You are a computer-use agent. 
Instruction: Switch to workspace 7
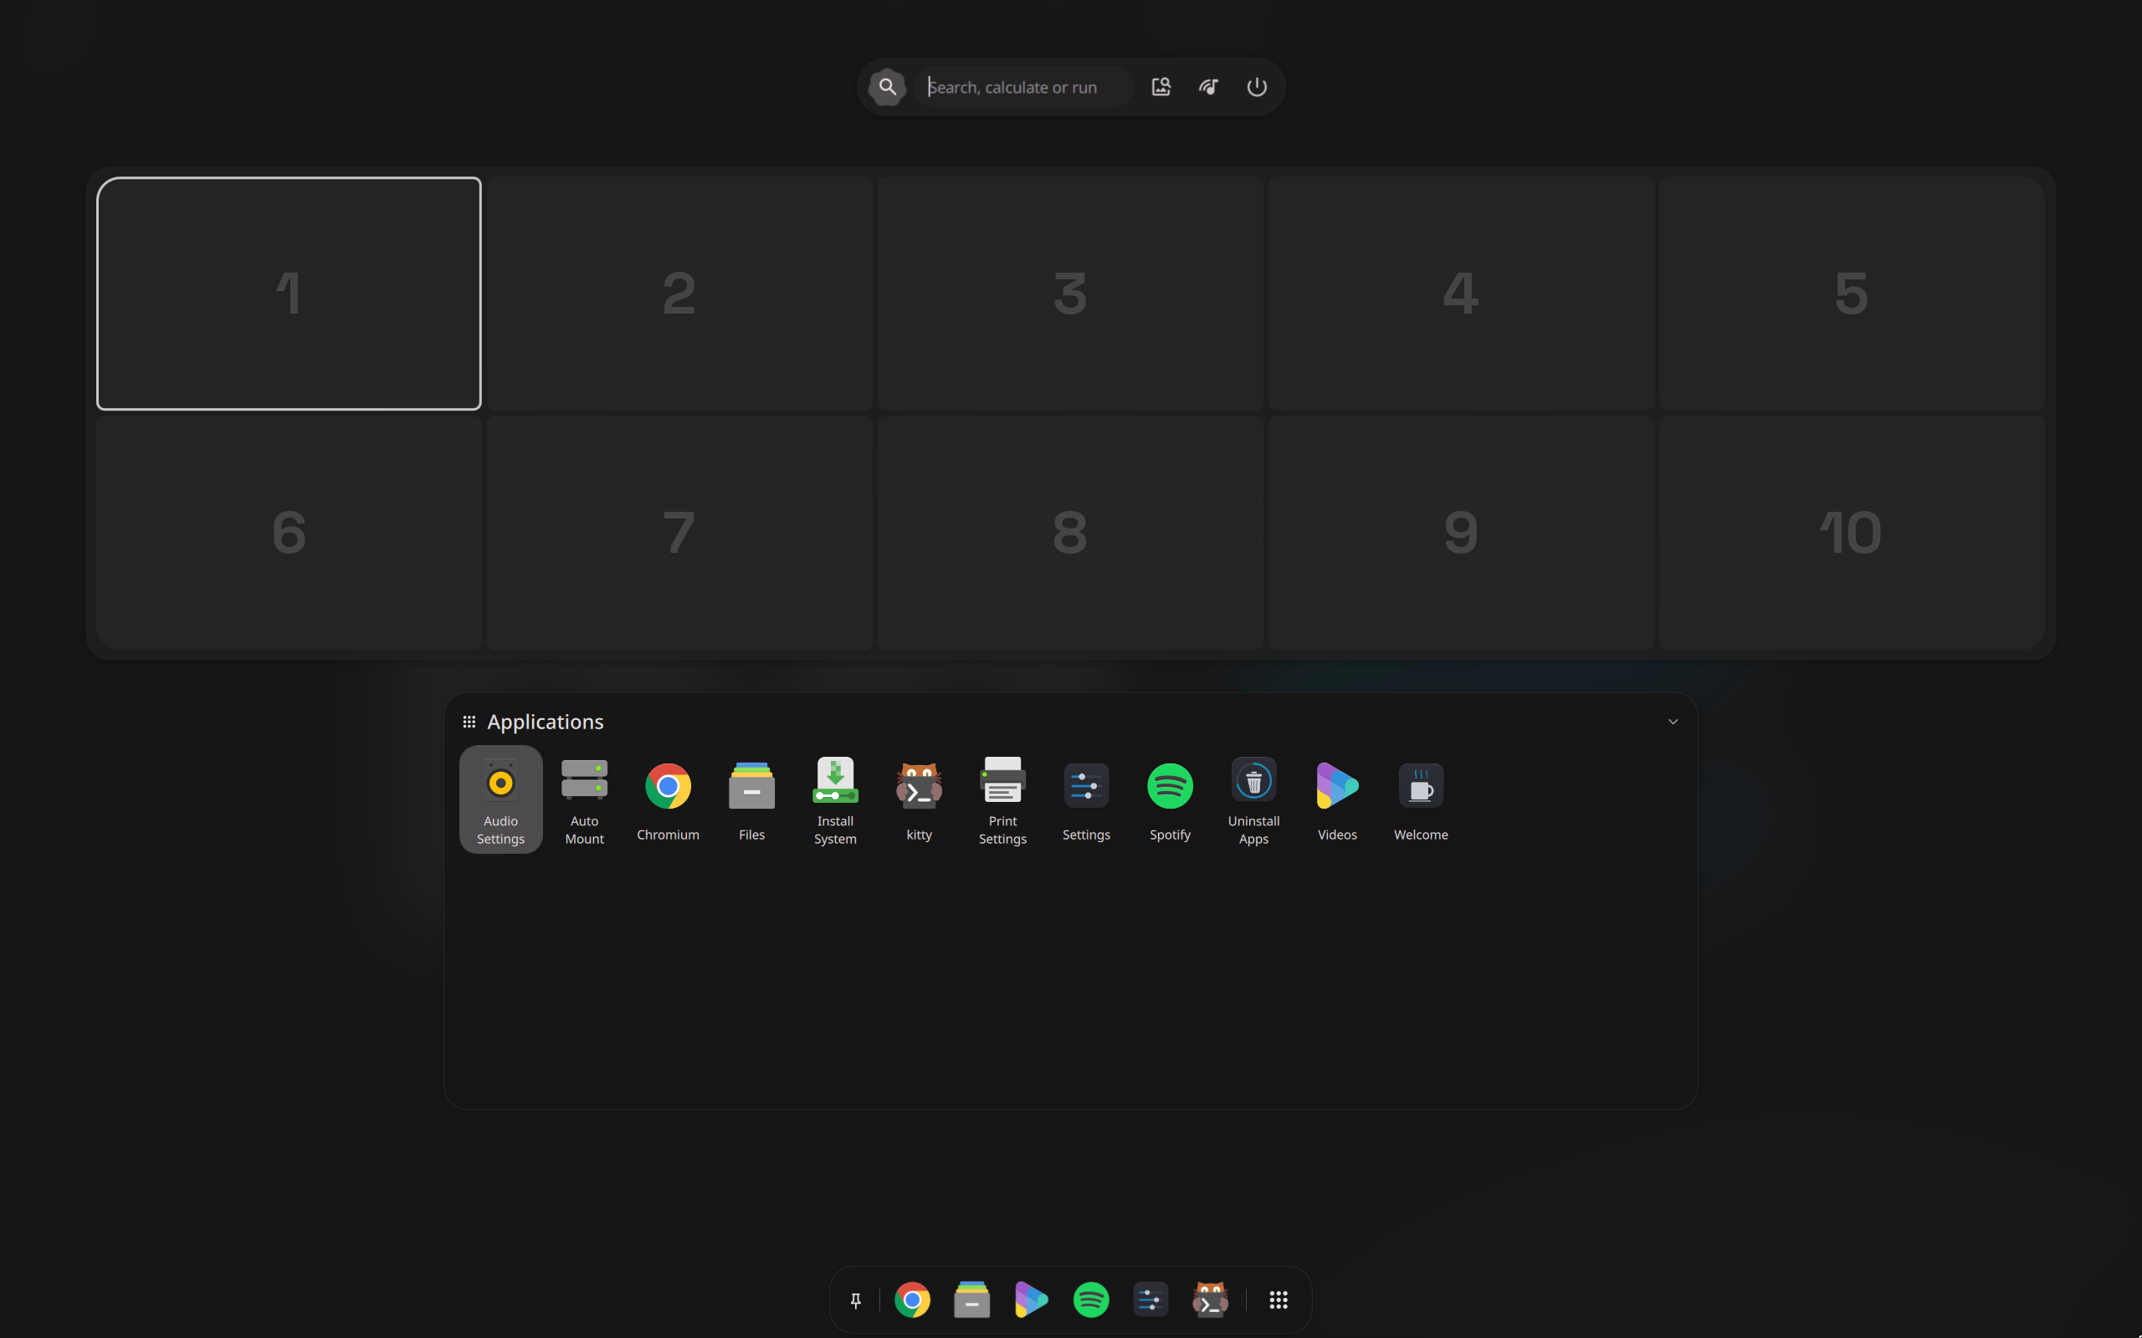point(679,533)
